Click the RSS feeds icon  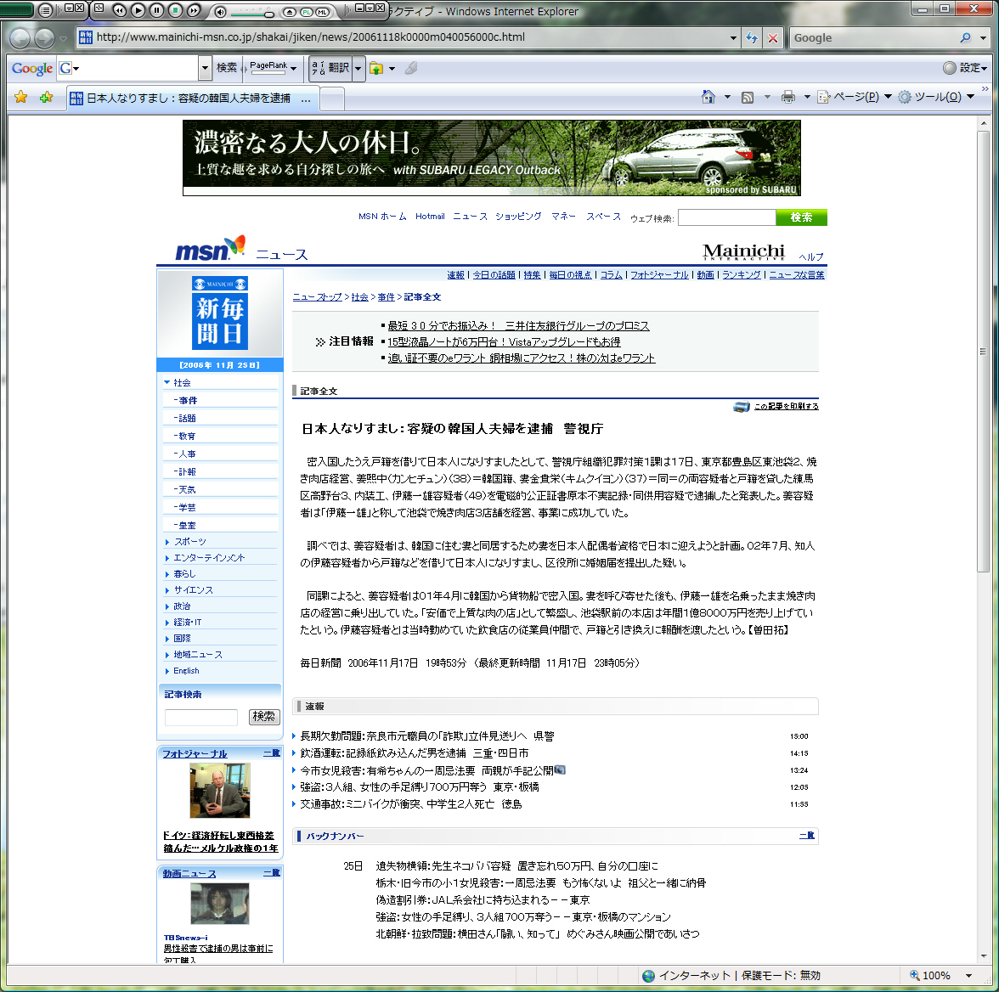point(748,97)
